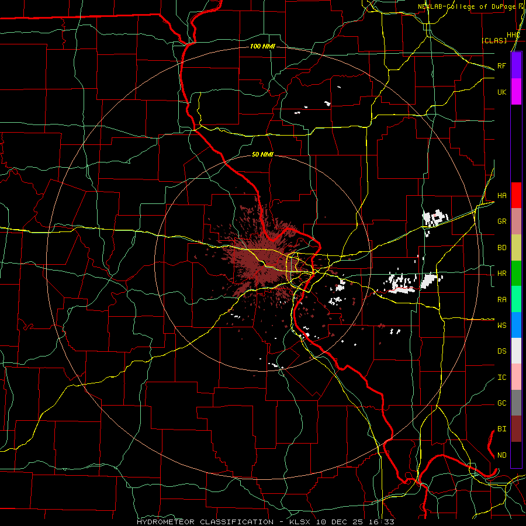The width and height of the screenshot is (526, 526).
Task: Click the 50 NMI range ring label
Action: pos(262,154)
